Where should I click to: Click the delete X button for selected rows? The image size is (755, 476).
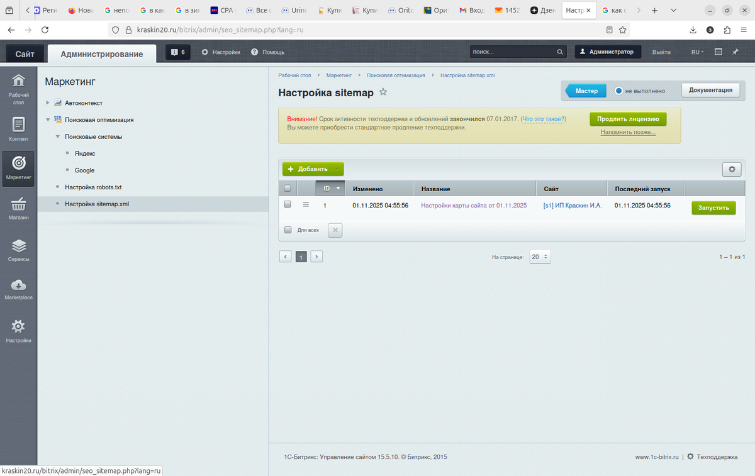pos(335,230)
